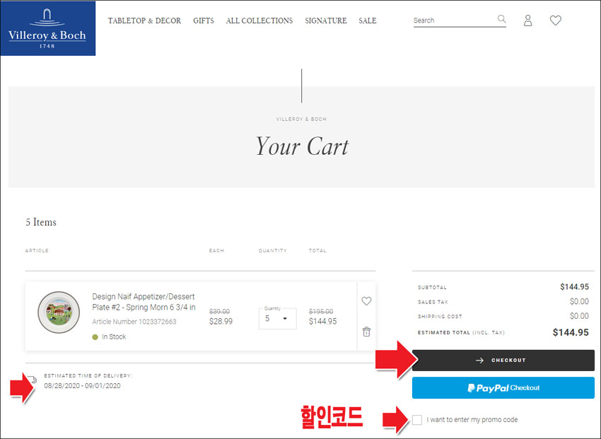Add Design Naif plate to wishlist

pyautogui.click(x=366, y=301)
